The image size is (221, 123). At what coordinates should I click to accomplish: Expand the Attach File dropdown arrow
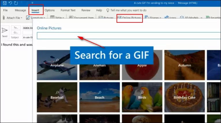click(x=21, y=18)
